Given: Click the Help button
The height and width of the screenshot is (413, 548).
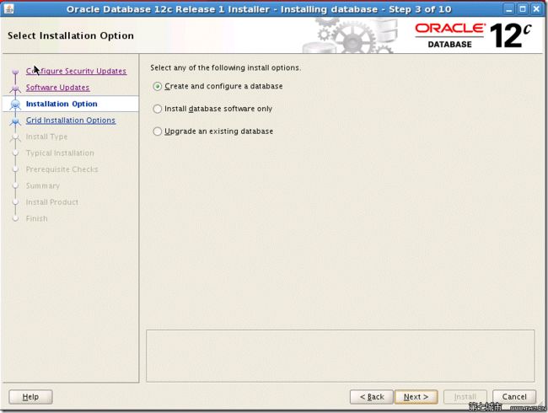Looking at the screenshot, I should pyautogui.click(x=30, y=397).
